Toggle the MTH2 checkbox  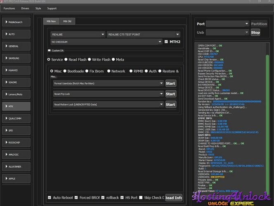coord(166,42)
